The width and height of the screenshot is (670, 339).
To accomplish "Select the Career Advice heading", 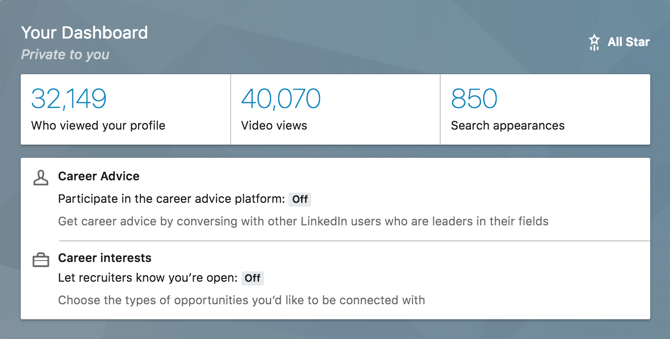I will [99, 176].
